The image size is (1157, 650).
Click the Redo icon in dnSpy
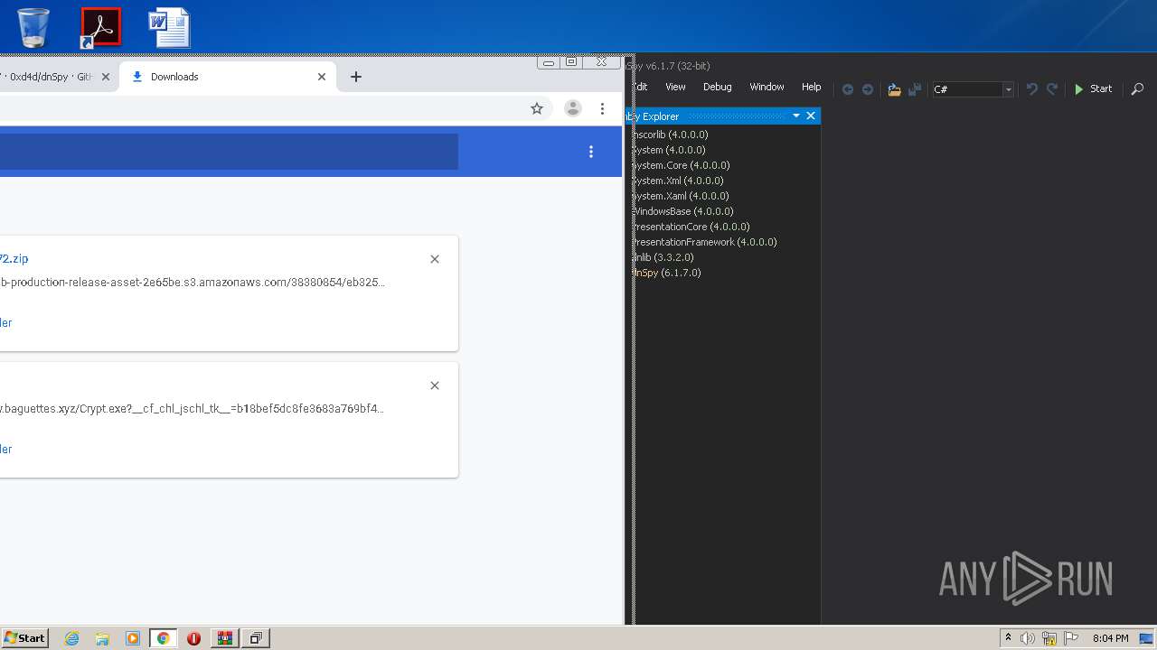click(x=1052, y=89)
